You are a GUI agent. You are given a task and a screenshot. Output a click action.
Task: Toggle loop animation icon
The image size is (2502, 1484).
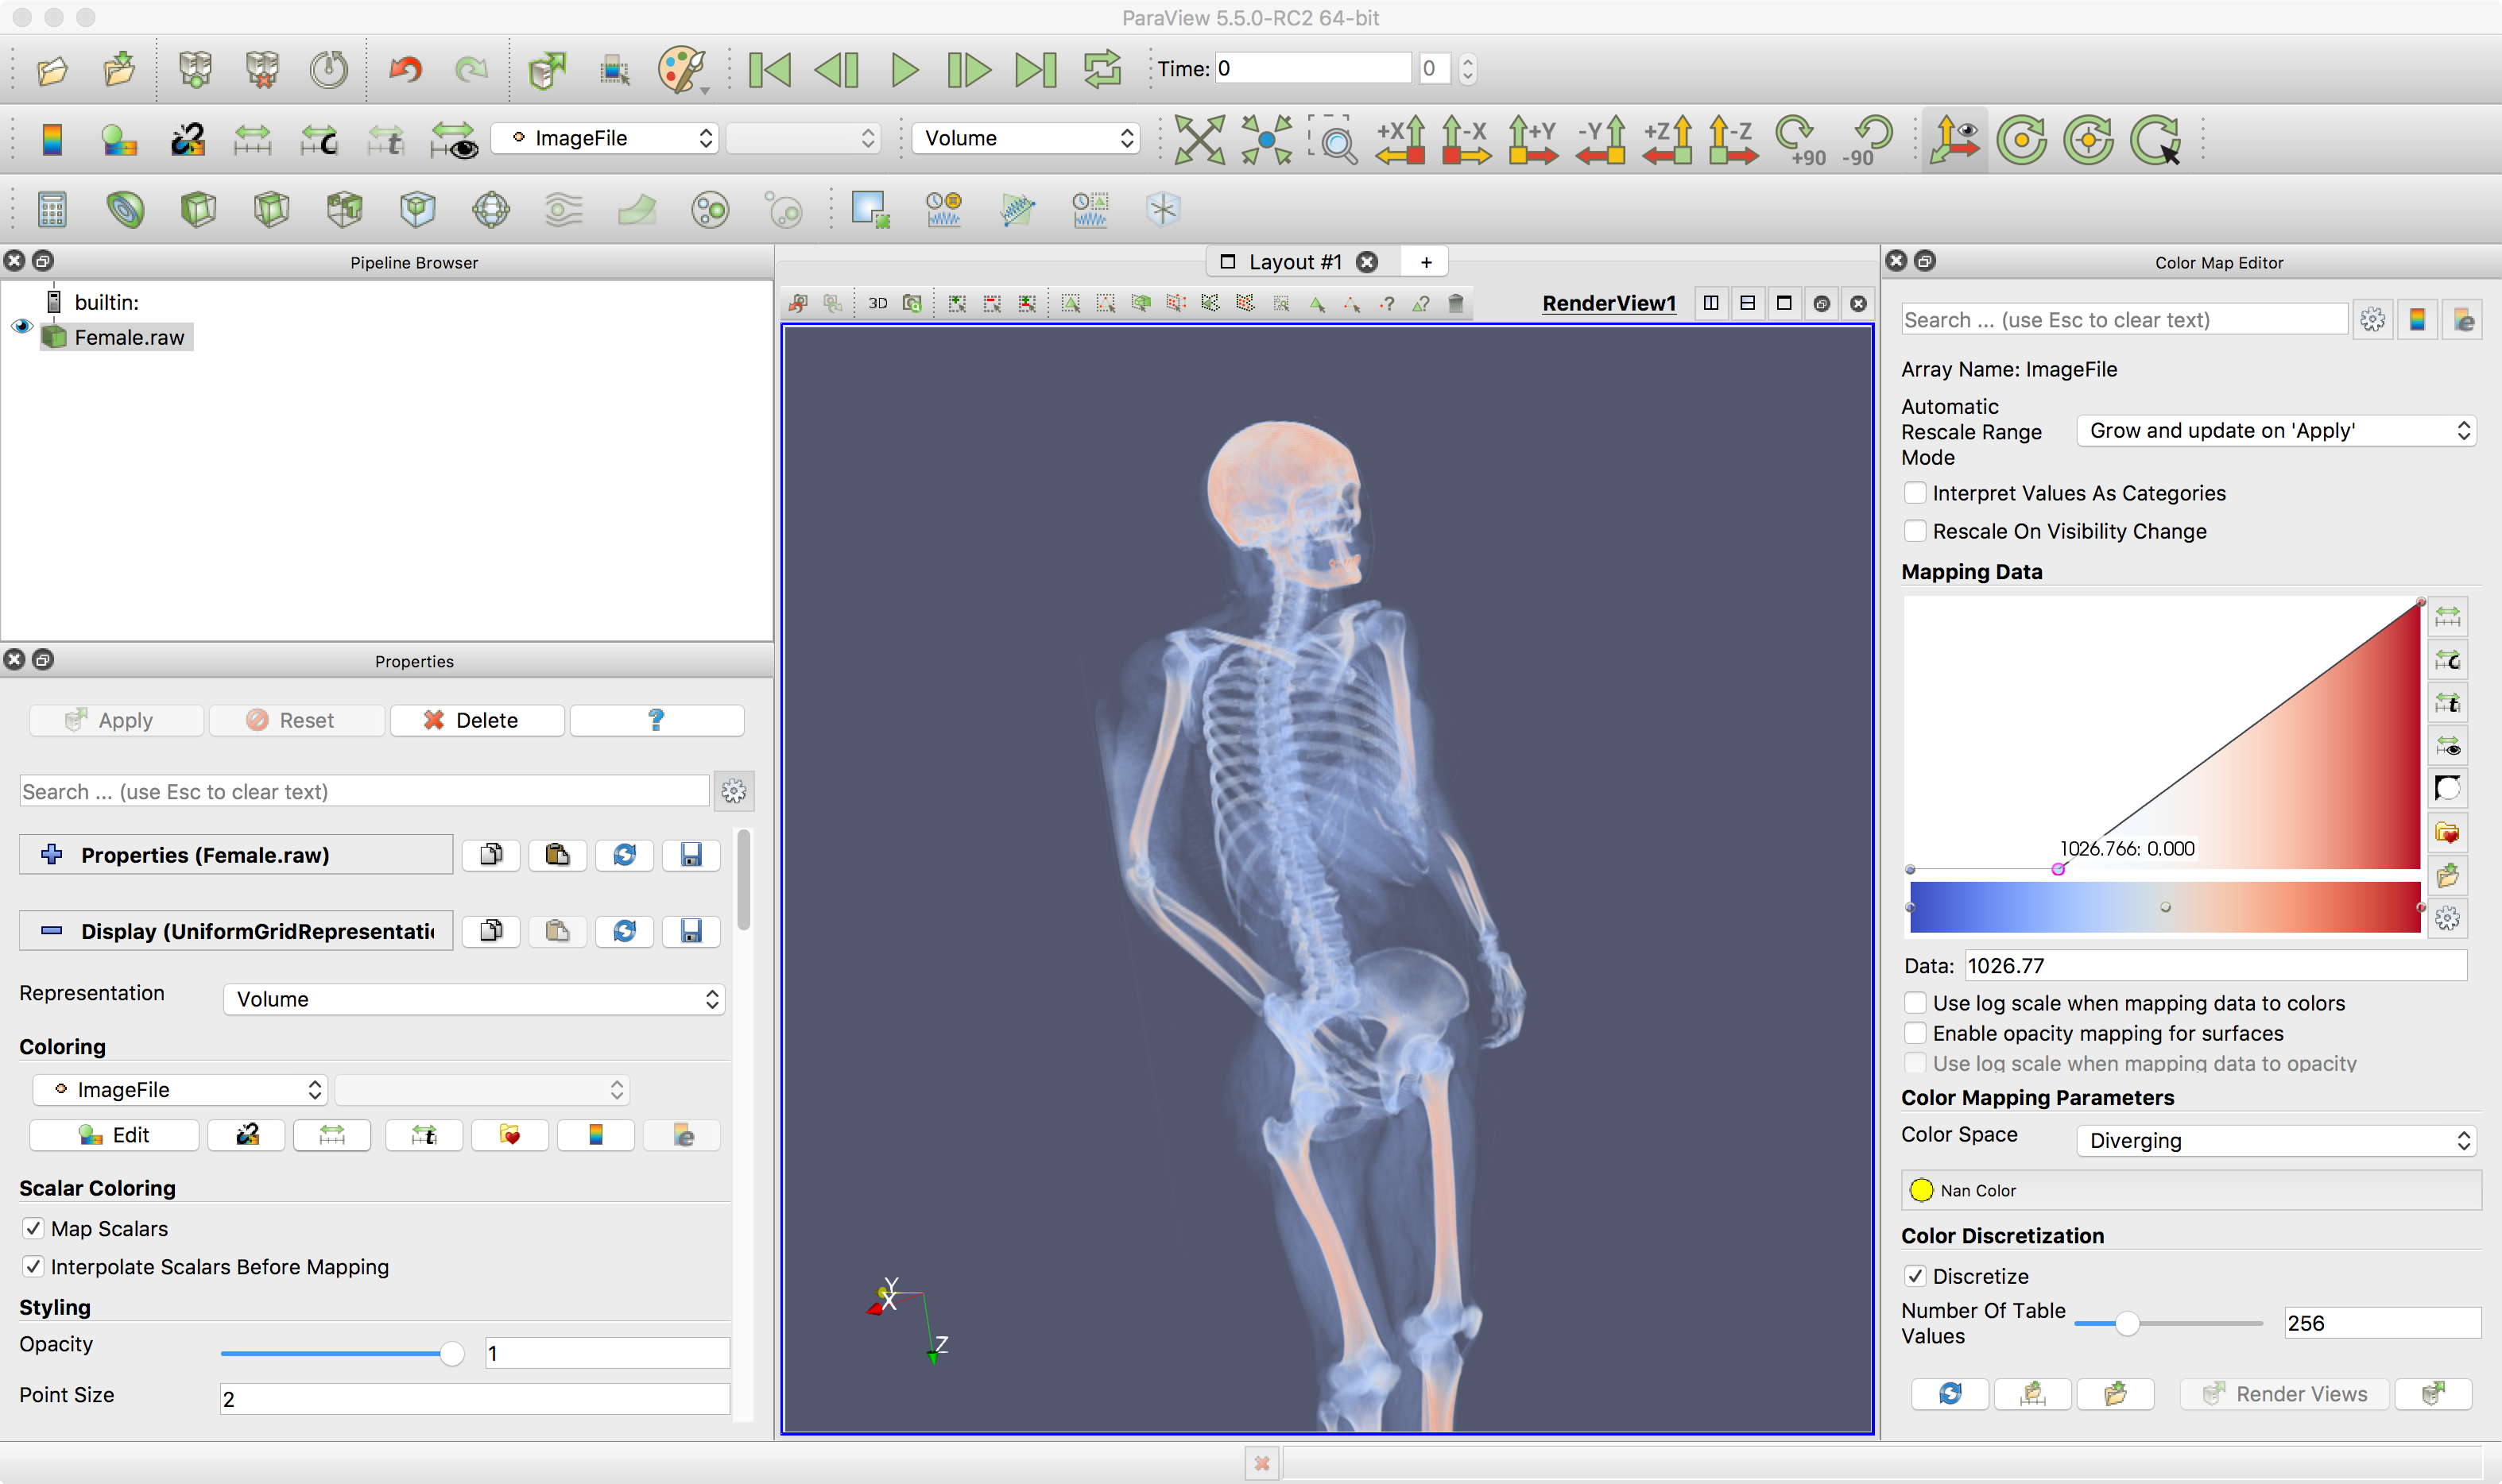click(x=1102, y=69)
